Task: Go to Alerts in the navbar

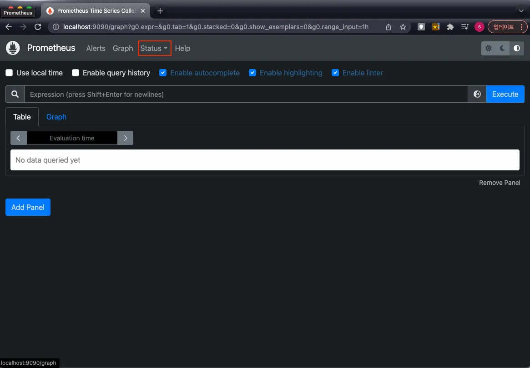Action: coord(96,48)
